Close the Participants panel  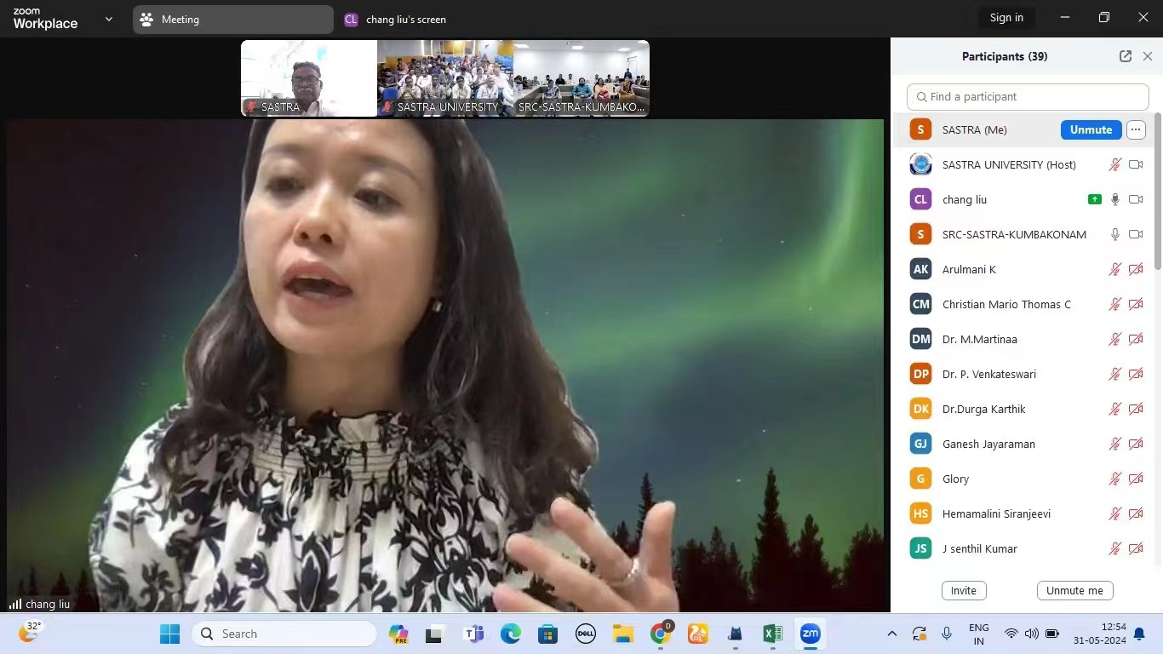tap(1148, 56)
